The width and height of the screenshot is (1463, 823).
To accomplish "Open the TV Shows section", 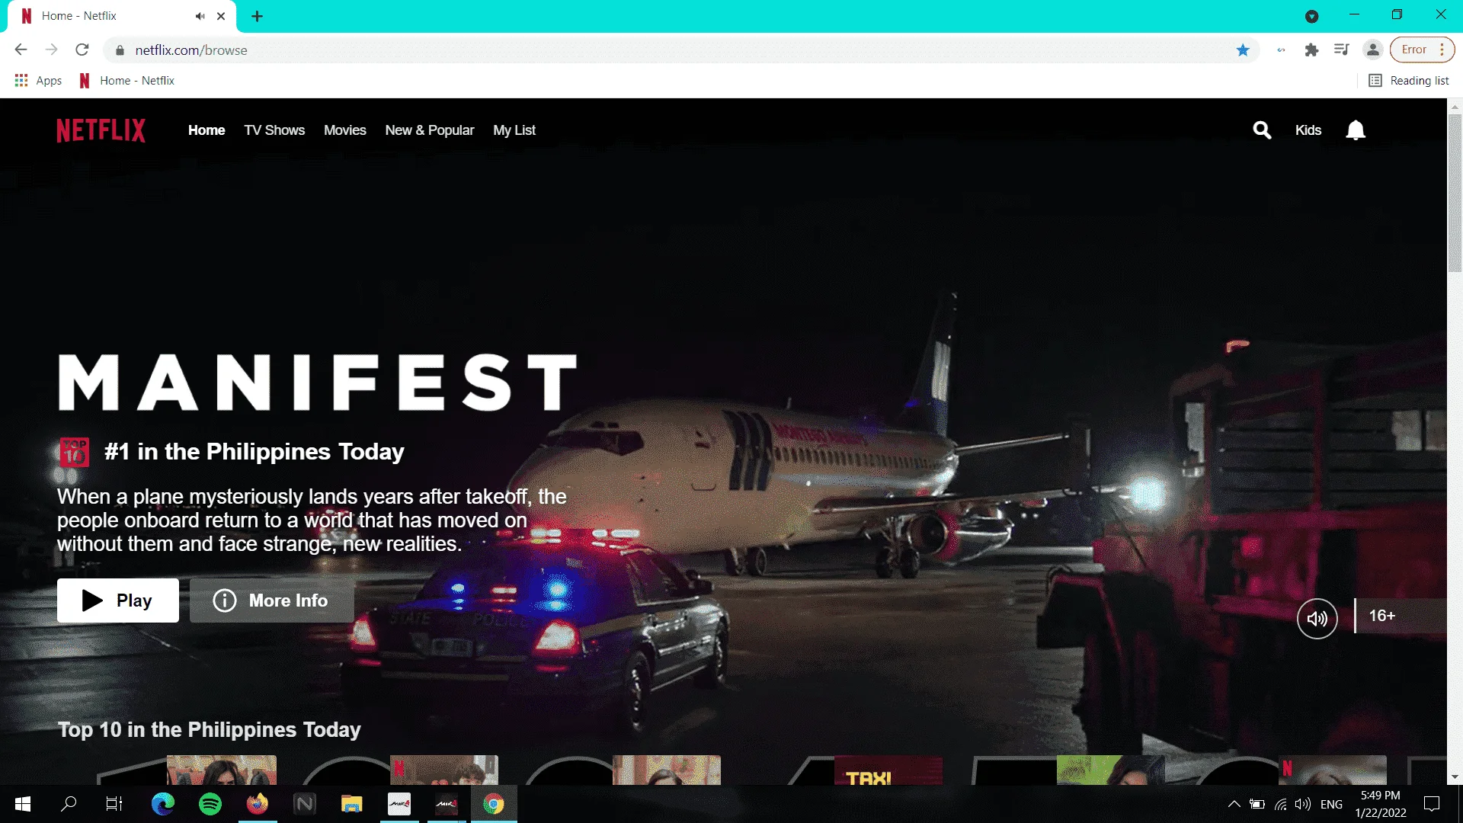I will (274, 130).
